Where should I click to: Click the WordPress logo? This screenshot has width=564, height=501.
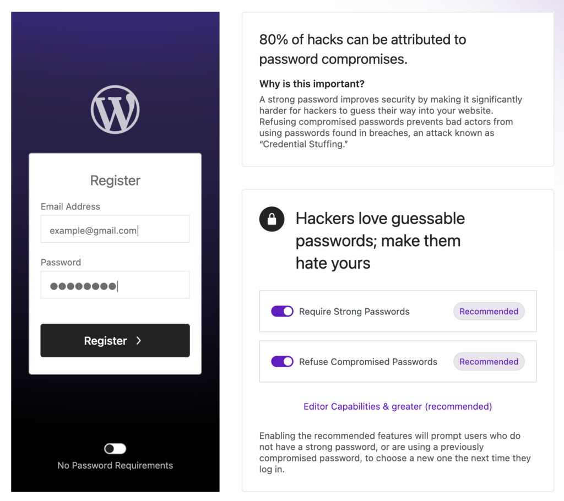point(115,110)
